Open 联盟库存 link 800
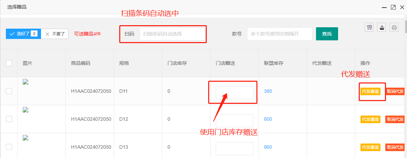 click(x=268, y=119)
